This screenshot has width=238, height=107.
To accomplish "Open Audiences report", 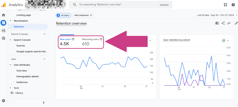I will (x=22, y=82).
